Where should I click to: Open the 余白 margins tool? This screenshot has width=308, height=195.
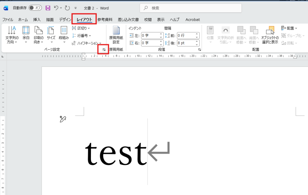[26, 35]
